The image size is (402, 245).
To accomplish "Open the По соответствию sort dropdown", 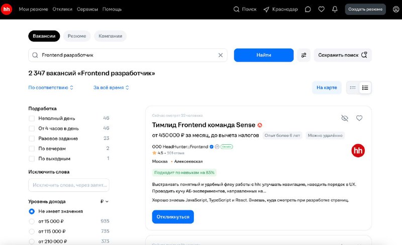I will 51,88.
